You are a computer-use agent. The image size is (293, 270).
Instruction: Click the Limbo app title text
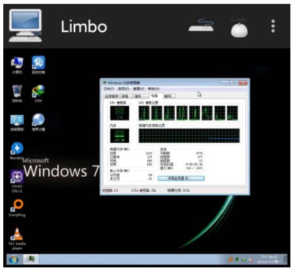[84, 27]
